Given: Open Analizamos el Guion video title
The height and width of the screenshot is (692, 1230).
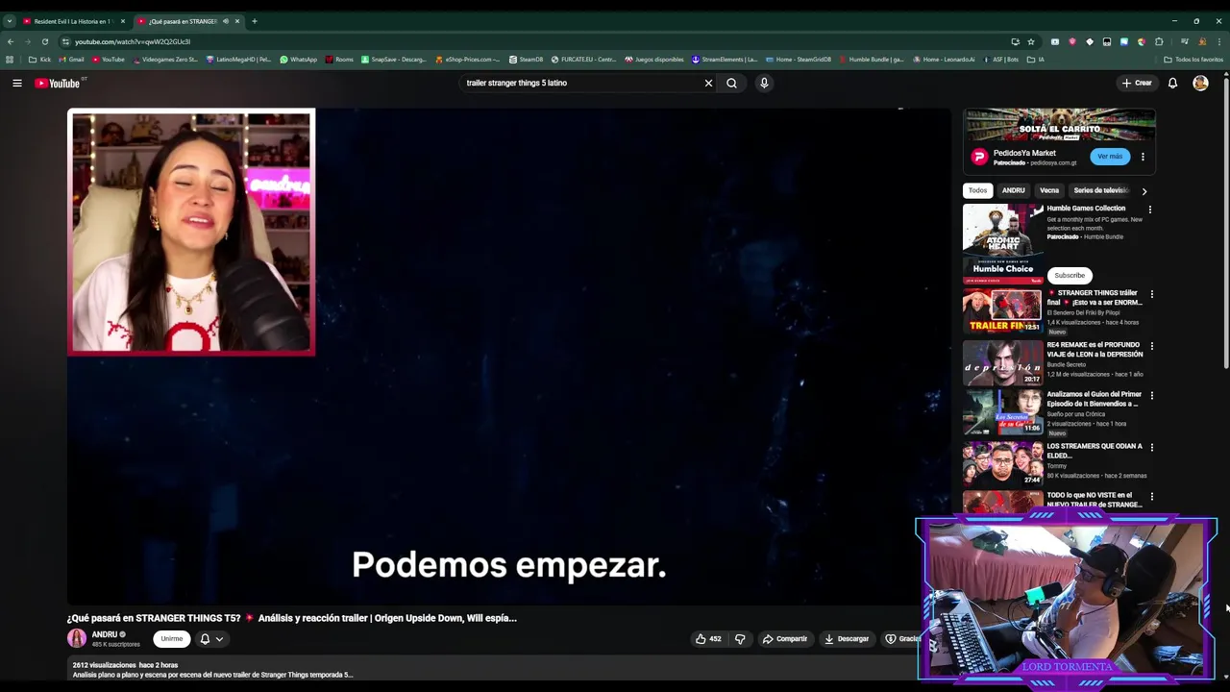Looking at the screenshot, I should pos(1094,399).
